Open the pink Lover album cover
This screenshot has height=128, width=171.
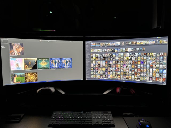[17, 64]
